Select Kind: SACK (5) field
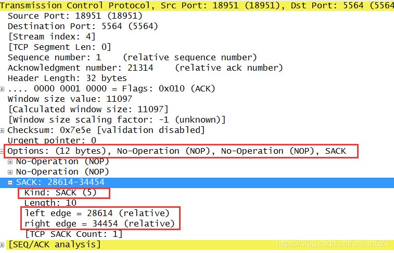This screenshot has height=253, width=394. (x=60, y=193)
